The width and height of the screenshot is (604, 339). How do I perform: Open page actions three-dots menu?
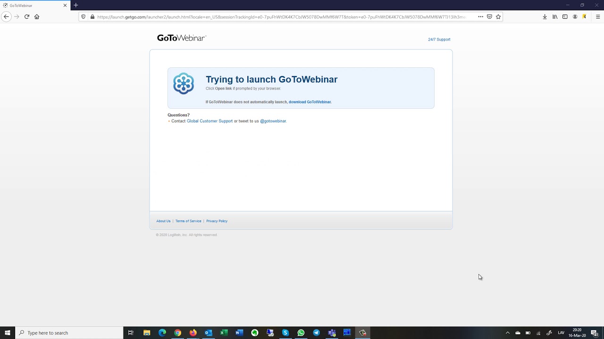pyautogui.click(x=480, y=16)
